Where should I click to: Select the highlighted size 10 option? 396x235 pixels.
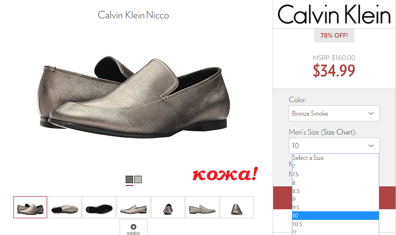[336, 215]
